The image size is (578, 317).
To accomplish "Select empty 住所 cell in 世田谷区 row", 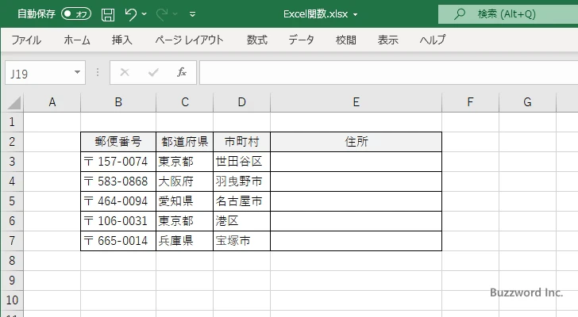I will tap(356, 162).
